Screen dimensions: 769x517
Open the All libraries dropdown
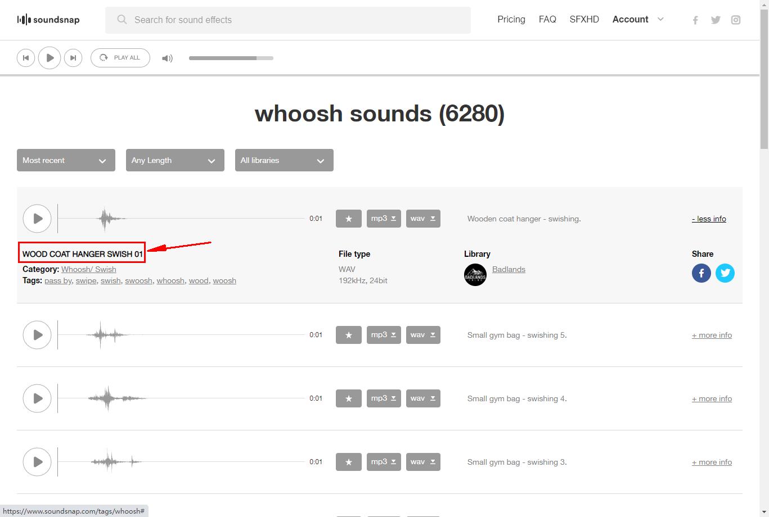[x=284, y=160]
